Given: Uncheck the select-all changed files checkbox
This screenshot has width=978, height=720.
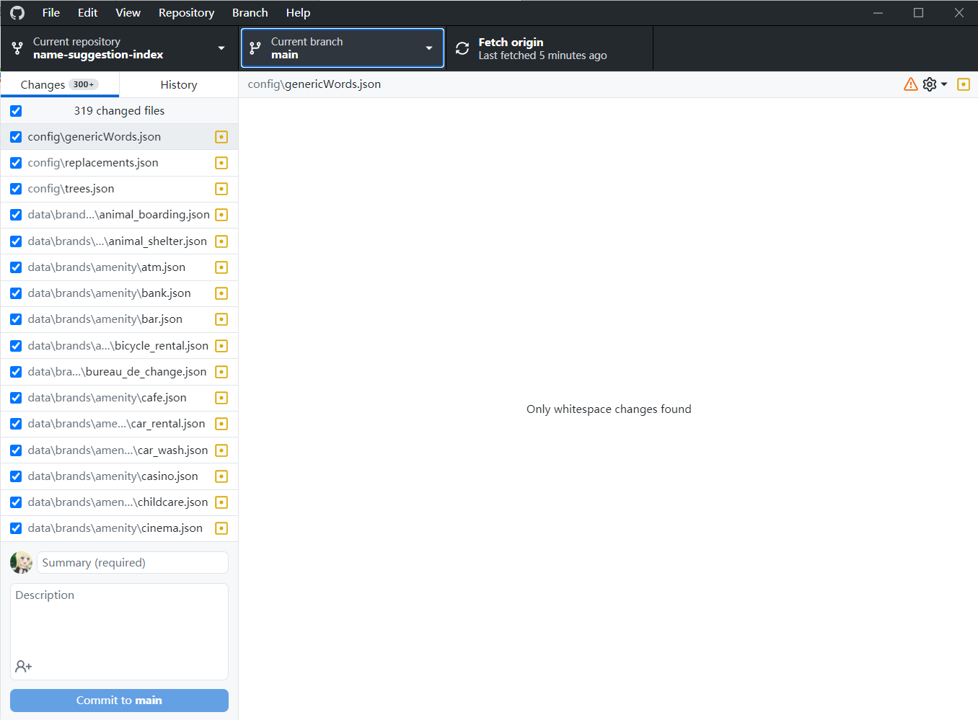Looking at the screenshot, I should coord(16,111).
